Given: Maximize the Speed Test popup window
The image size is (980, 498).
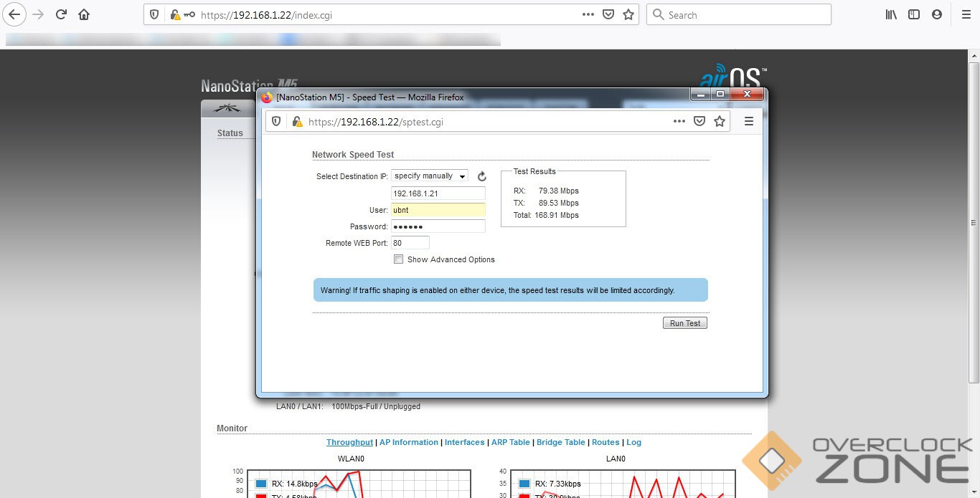Looking at the screenshot, I should pyautogui.click(x=720, y=94).
